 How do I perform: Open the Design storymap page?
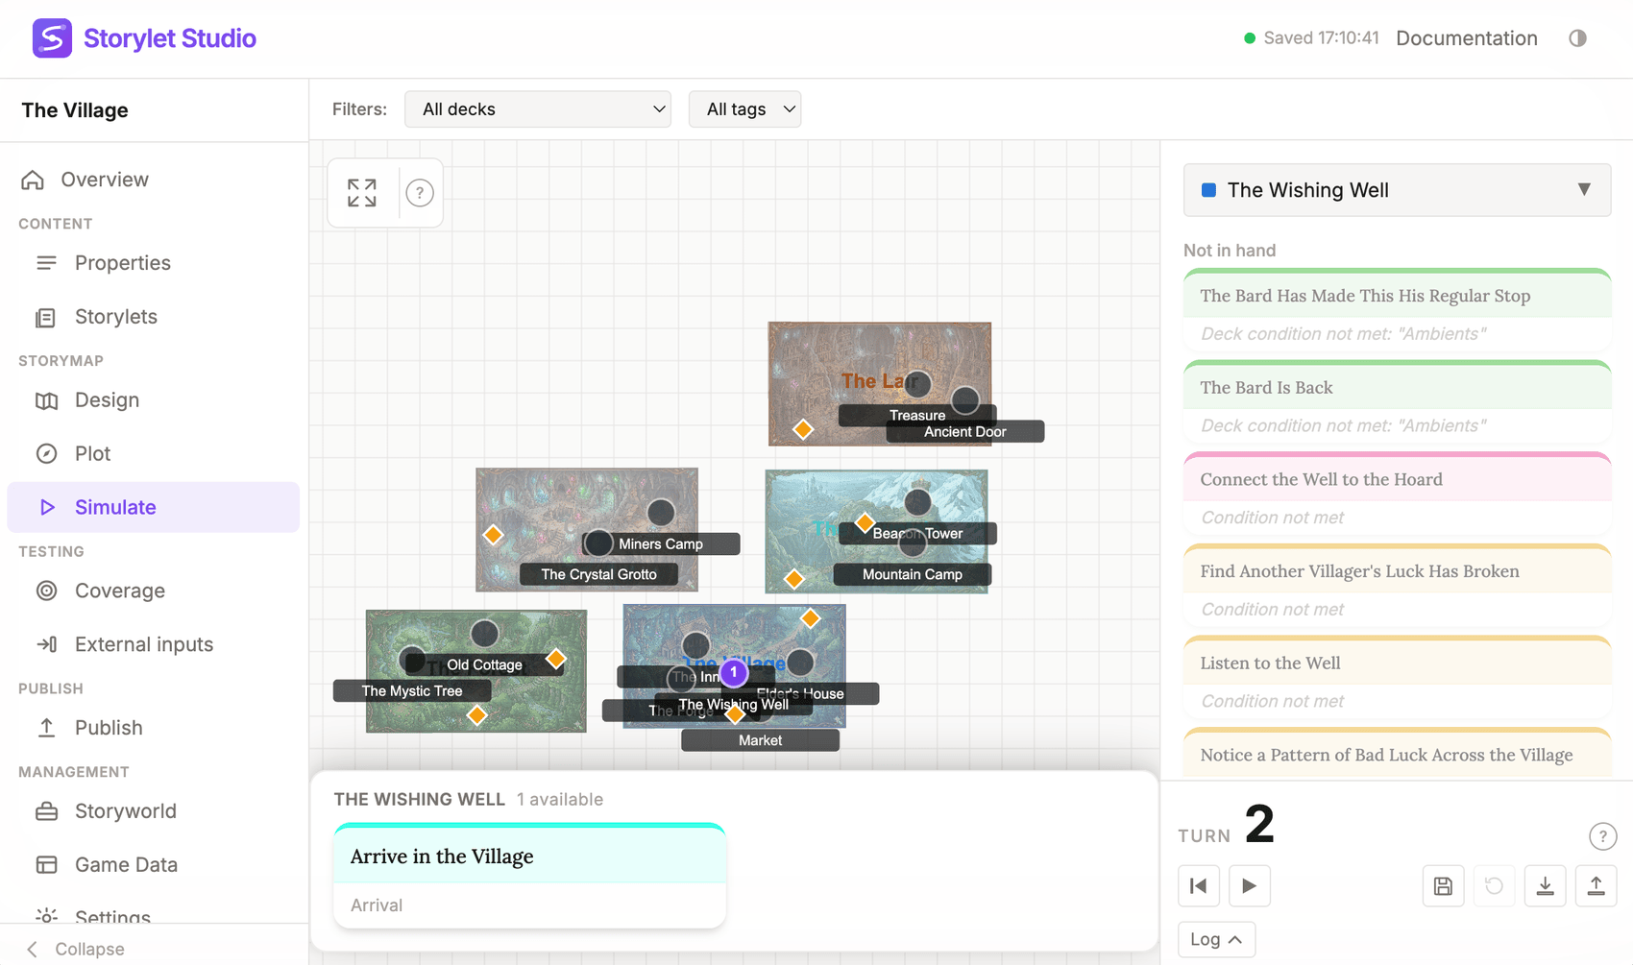[154, 400]
